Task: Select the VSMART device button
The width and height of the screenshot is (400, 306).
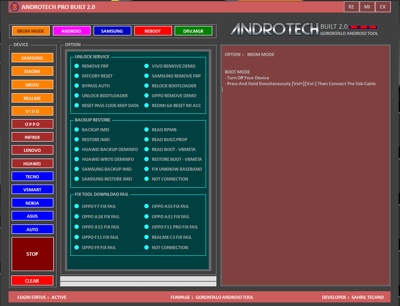Action: [x=32, y=190]
